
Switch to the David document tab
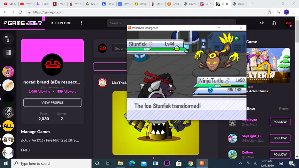(x=125, y=4)
